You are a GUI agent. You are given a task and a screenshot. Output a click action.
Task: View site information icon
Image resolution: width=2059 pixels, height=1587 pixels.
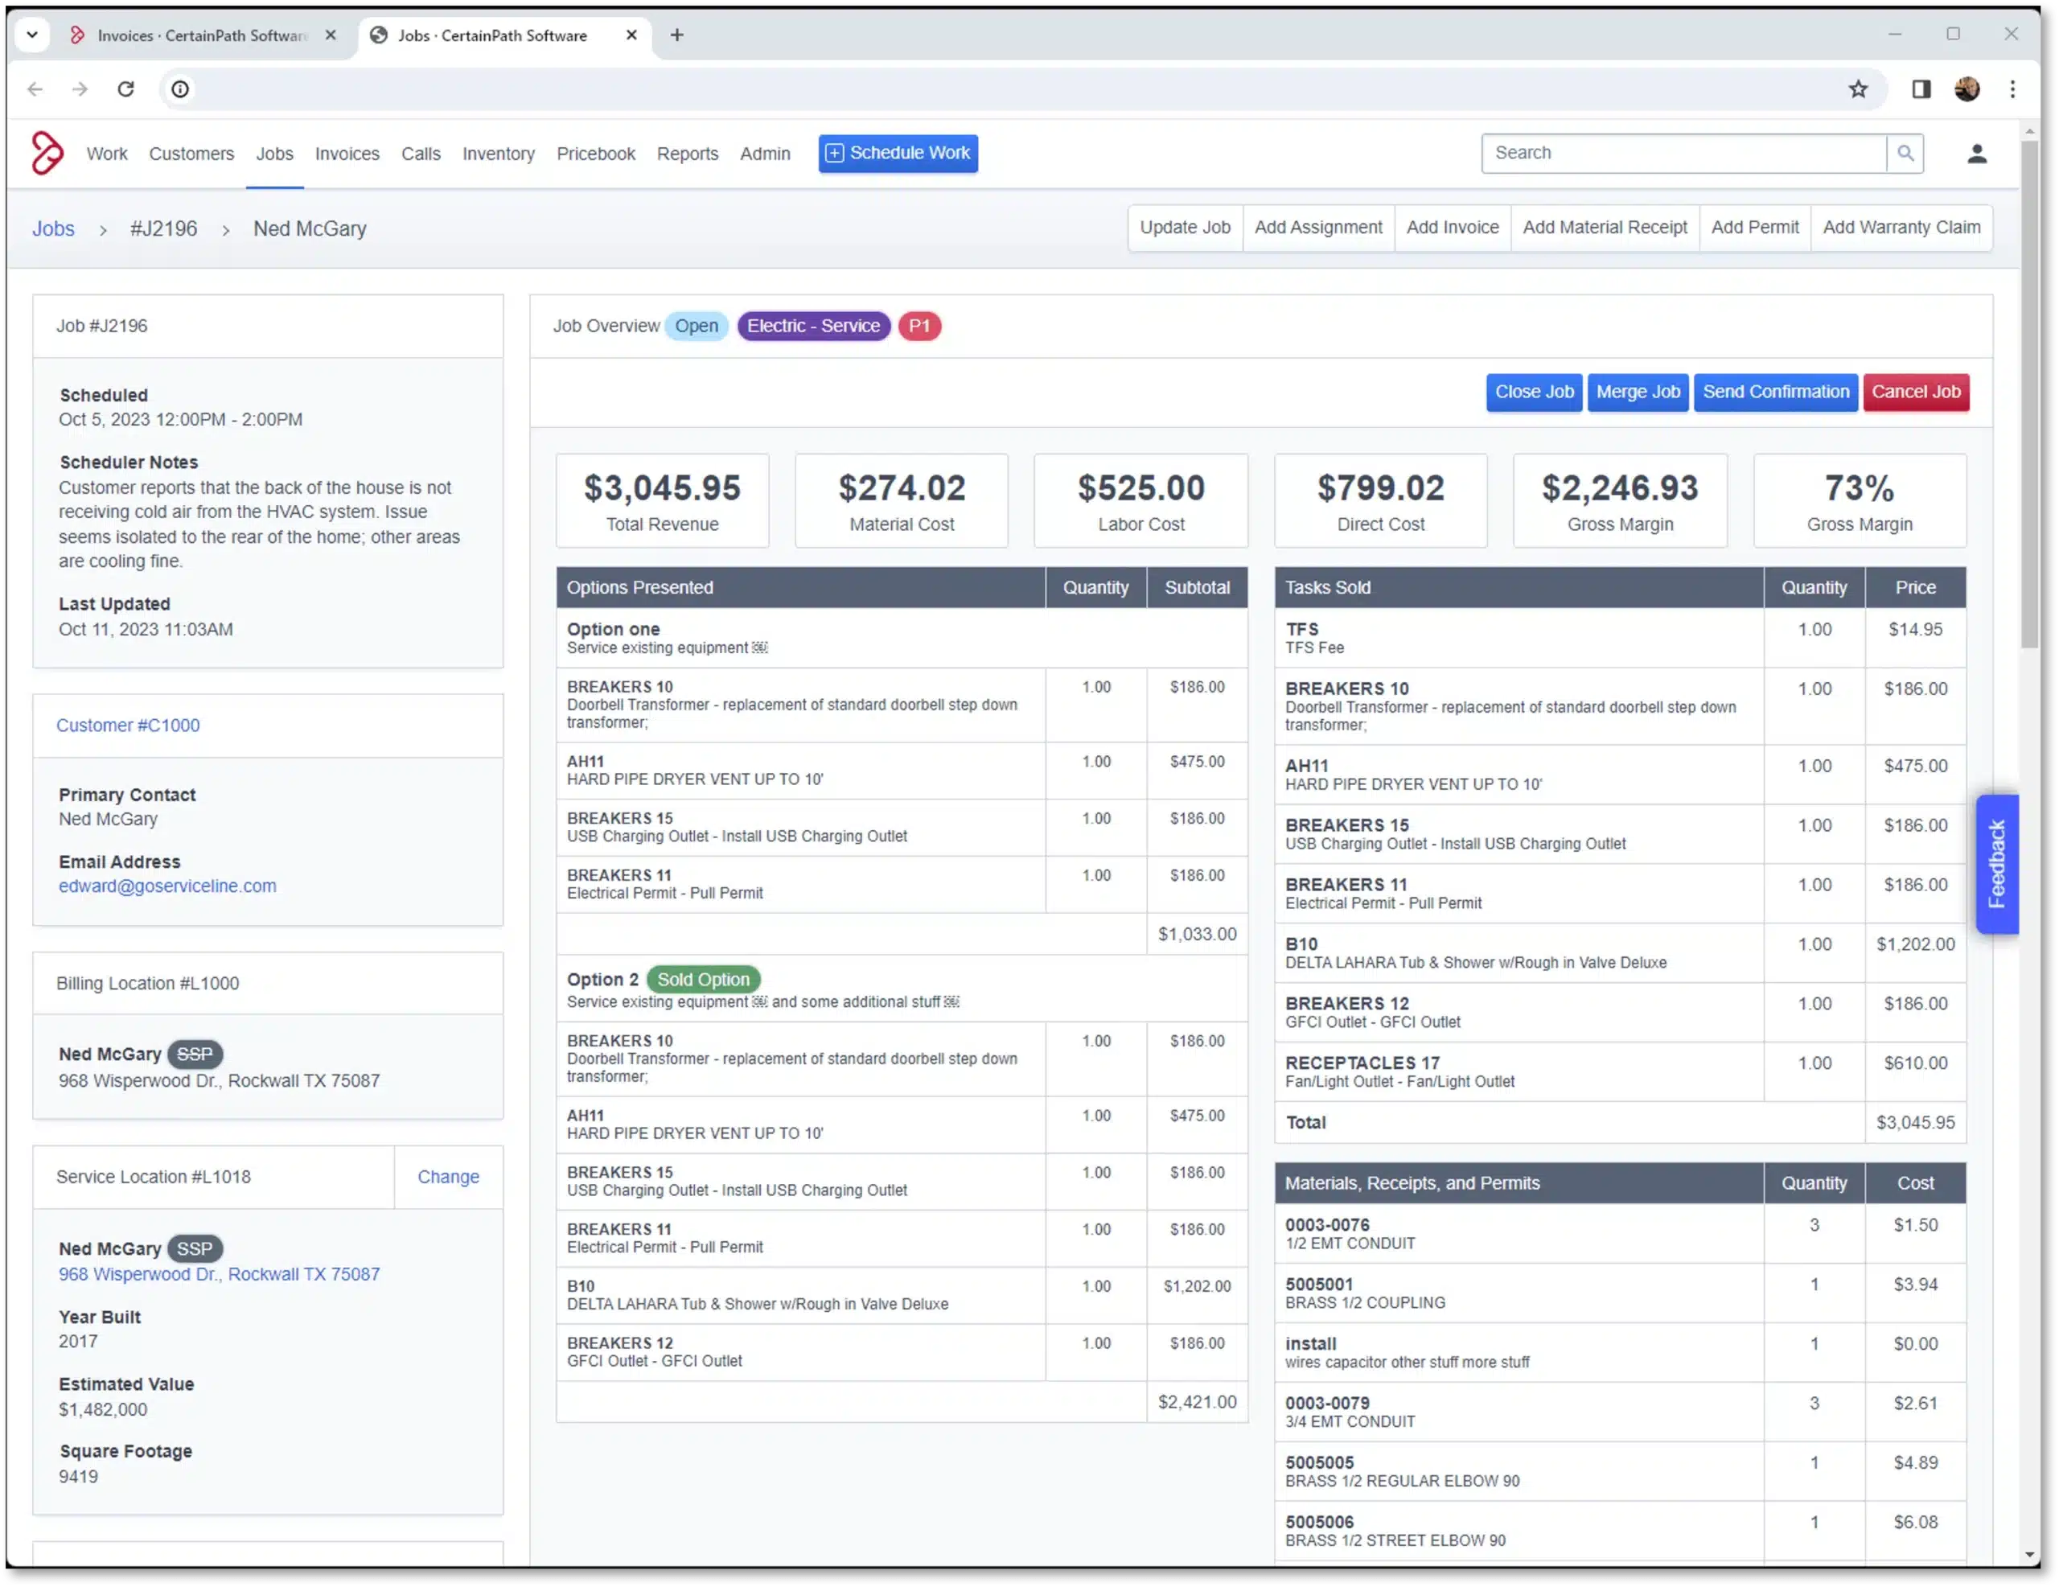coord(179,88)
